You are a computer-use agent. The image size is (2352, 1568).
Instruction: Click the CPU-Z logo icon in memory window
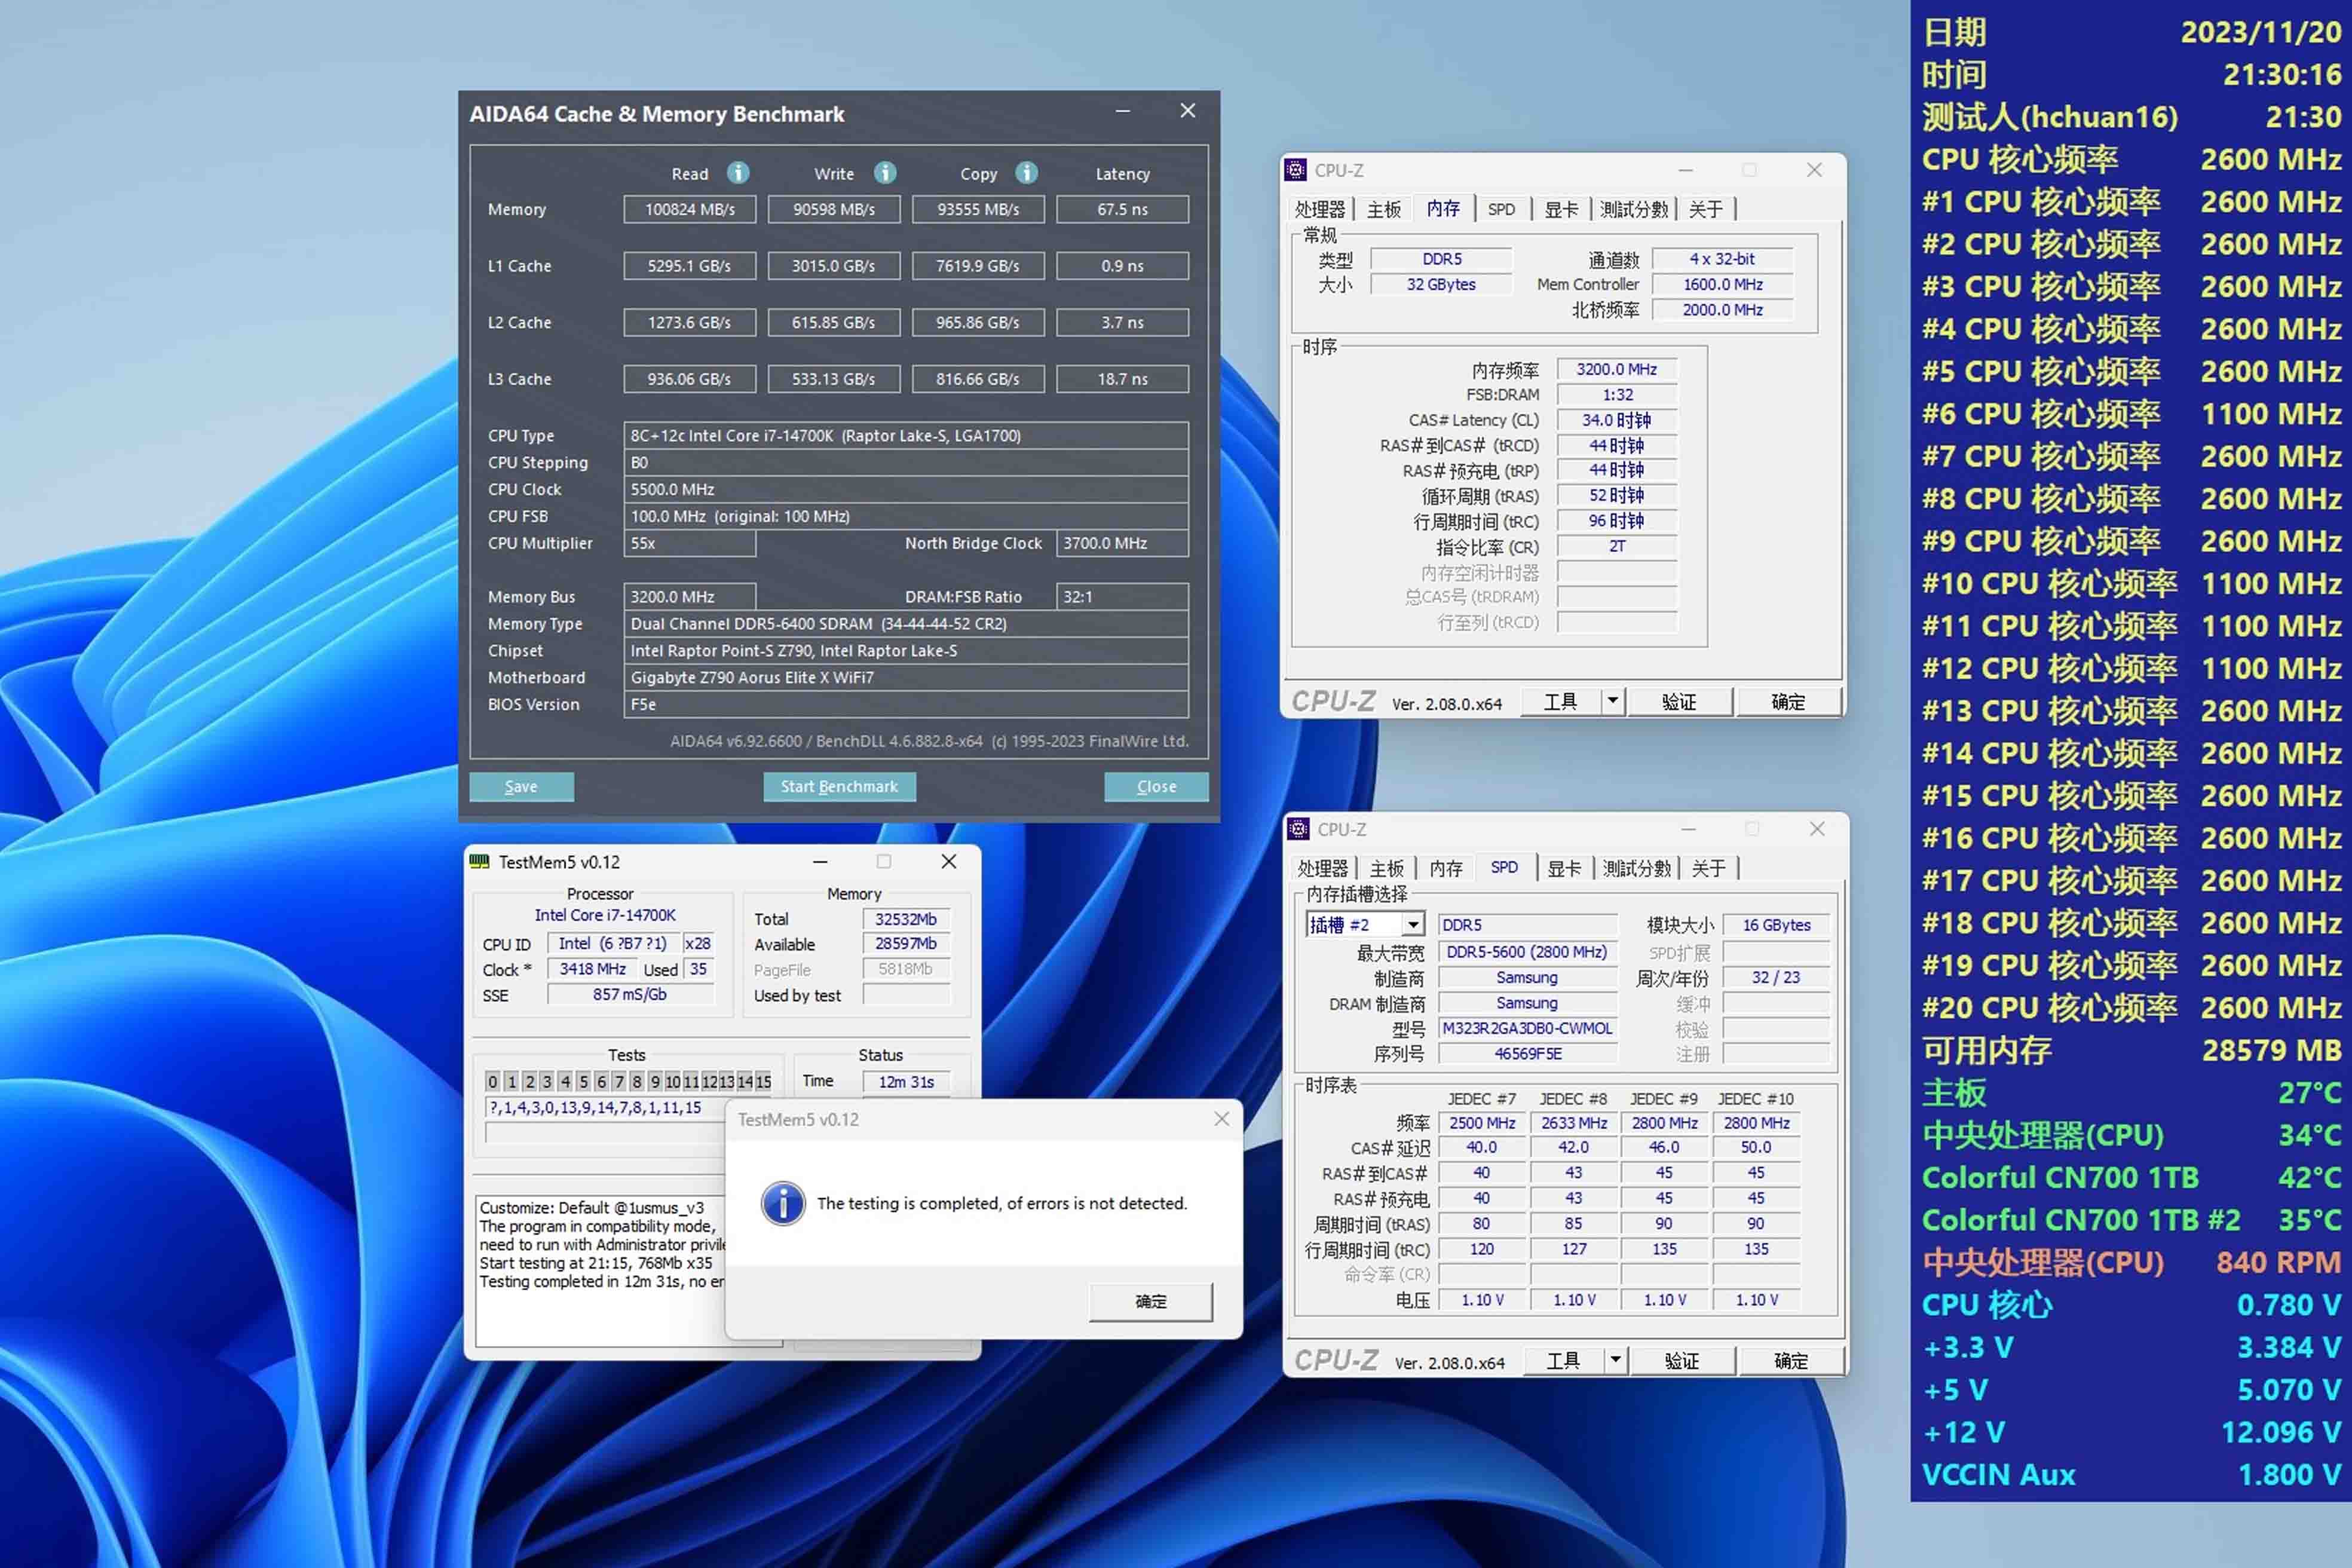(1296, 170)
